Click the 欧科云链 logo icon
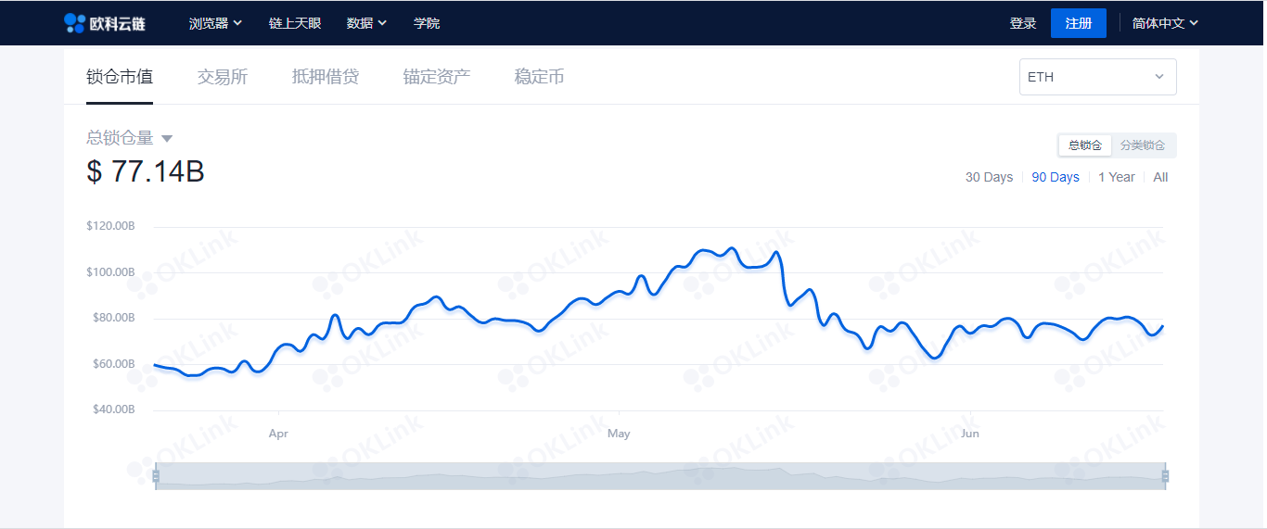Image resolution: width=1267 pixels, height=529 pixels. (x=74, y=23)
